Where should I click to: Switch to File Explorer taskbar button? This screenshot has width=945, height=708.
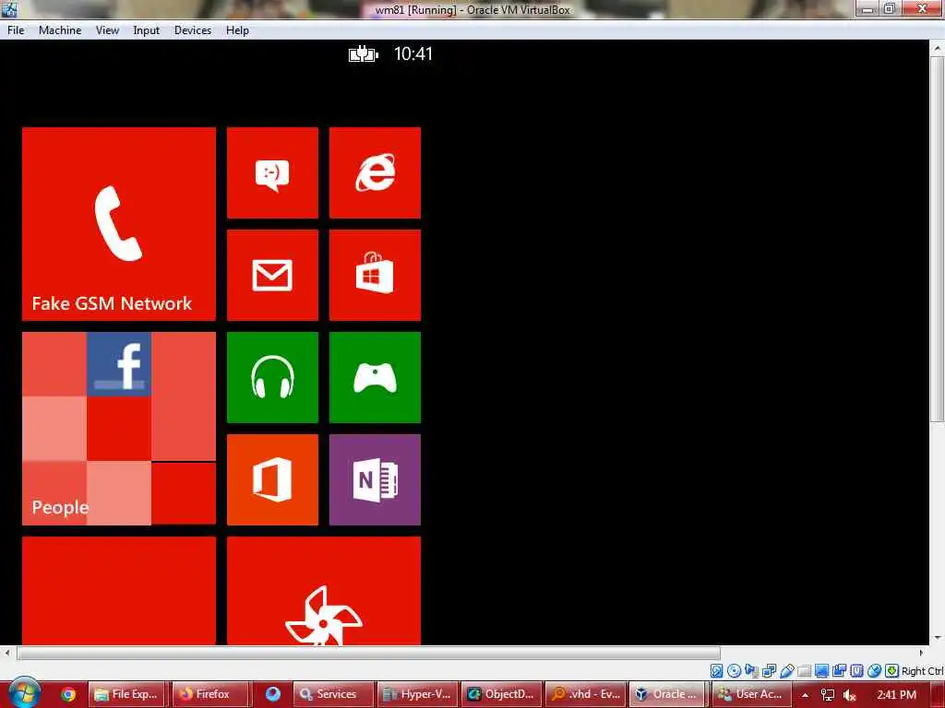click(127, 694)
